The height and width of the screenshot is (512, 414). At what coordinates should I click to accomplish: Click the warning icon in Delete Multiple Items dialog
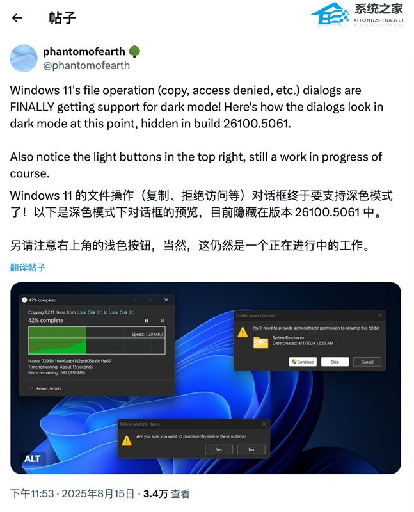click(x=127, y=441)
